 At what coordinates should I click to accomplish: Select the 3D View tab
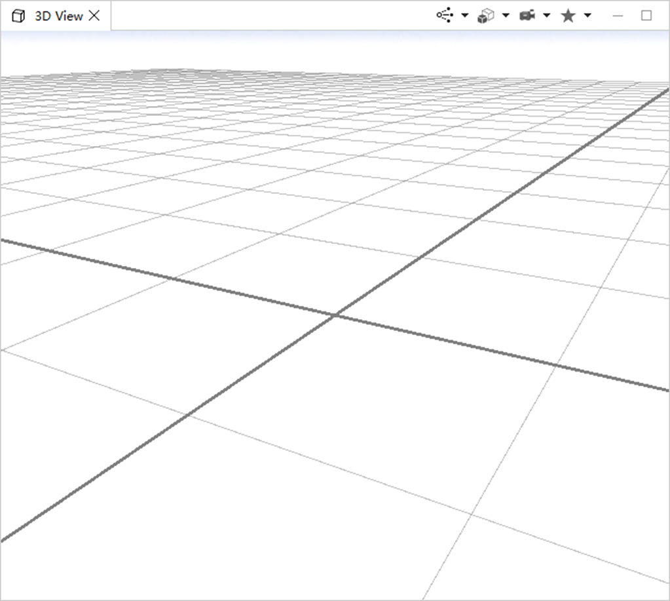56,16
